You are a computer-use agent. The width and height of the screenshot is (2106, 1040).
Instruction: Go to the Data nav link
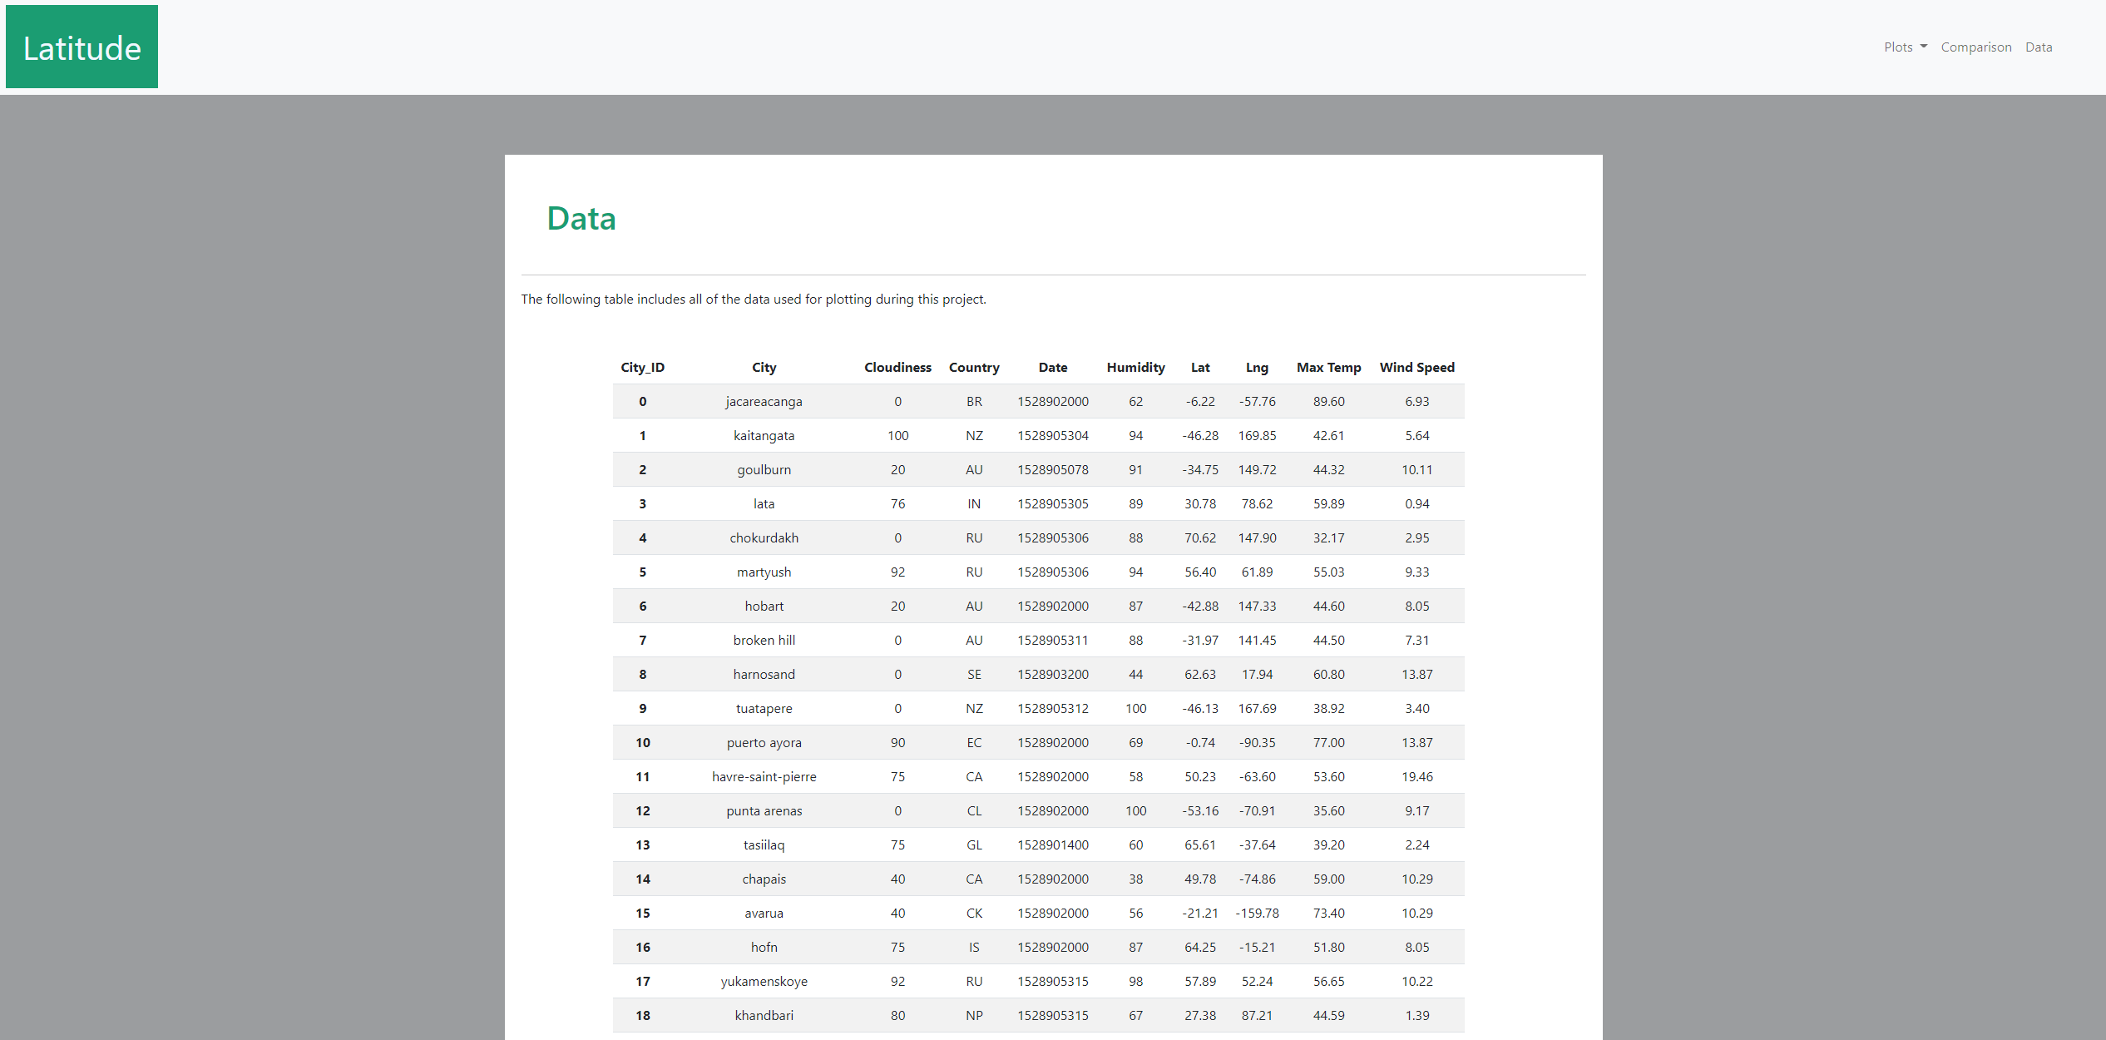coord(2038,47)
